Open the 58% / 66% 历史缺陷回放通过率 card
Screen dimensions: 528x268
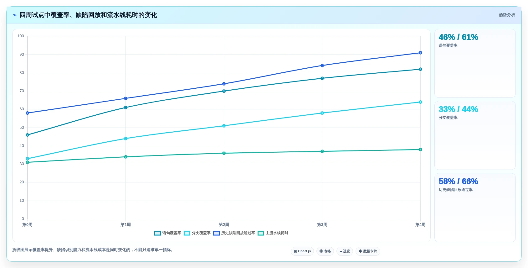[x=475, y=208]
